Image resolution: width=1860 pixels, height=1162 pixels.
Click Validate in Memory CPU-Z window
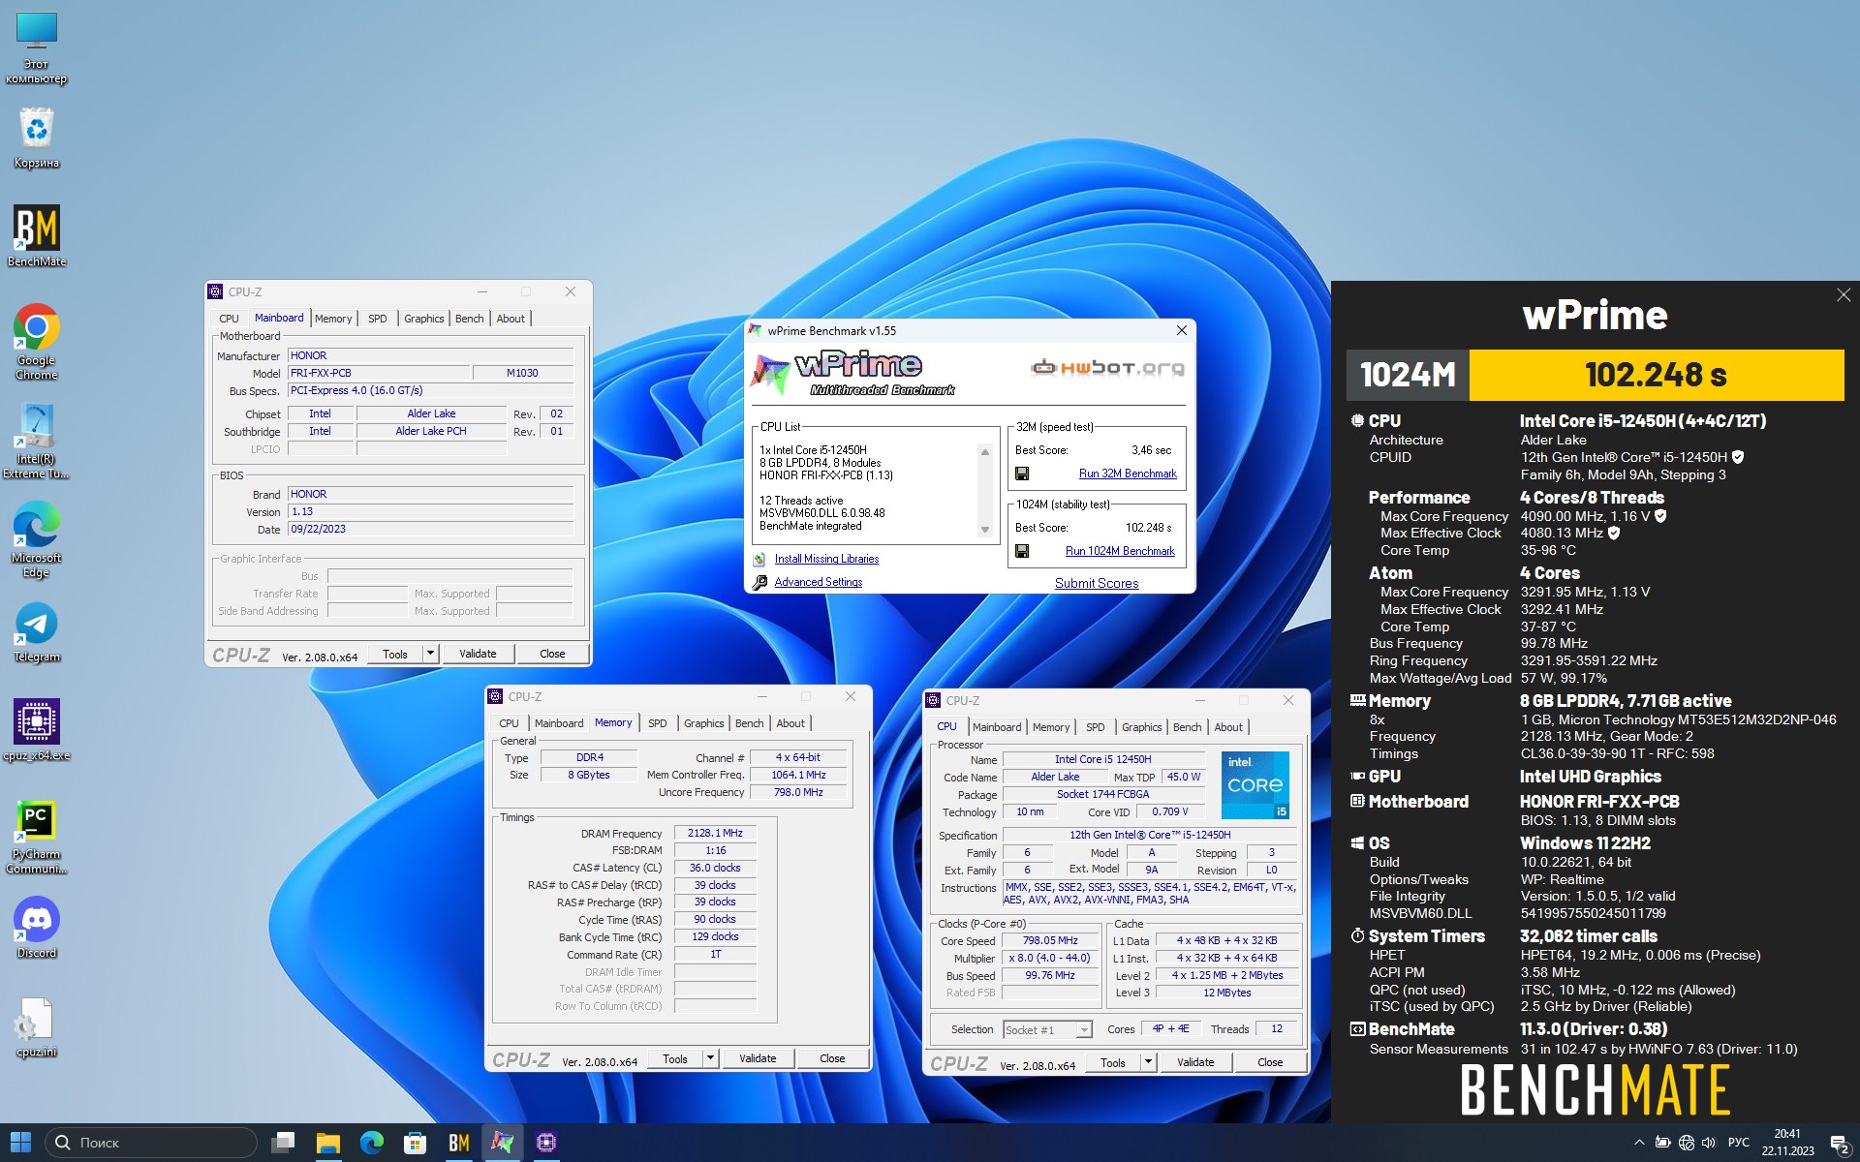pyautogui.click(x=758, y=1058)
